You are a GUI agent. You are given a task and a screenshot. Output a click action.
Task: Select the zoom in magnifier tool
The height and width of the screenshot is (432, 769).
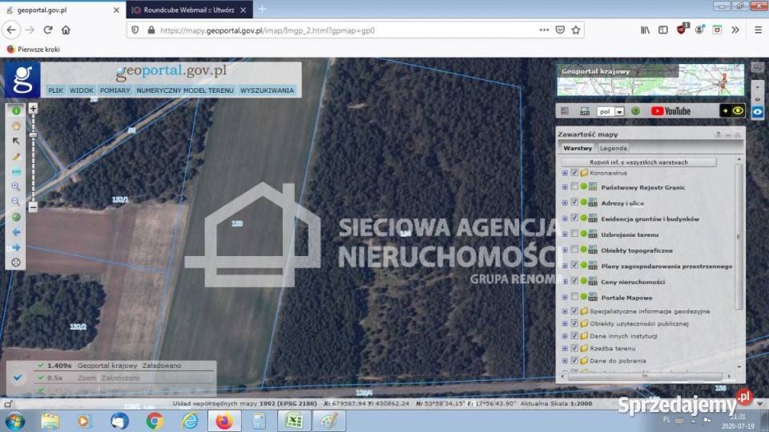[x=16, y=186]
